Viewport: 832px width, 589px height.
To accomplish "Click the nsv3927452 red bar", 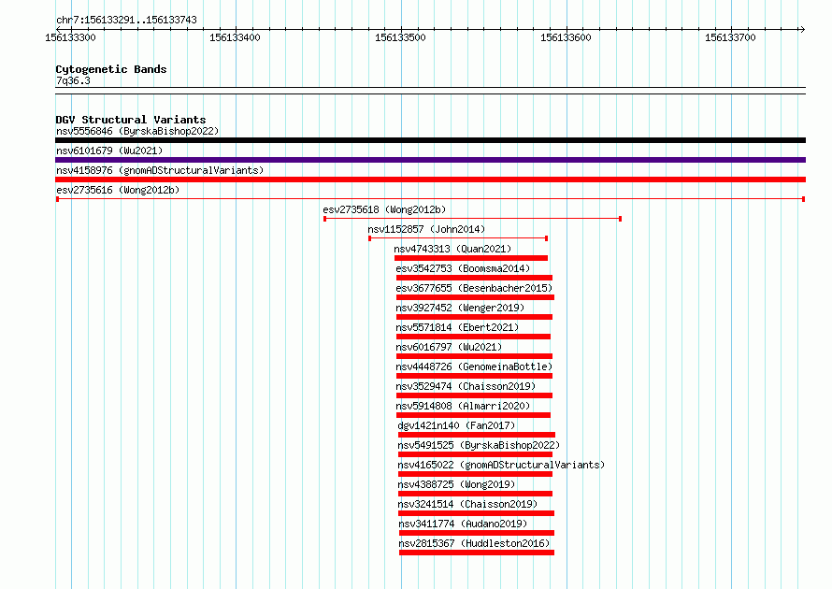I will coord(474,317).
